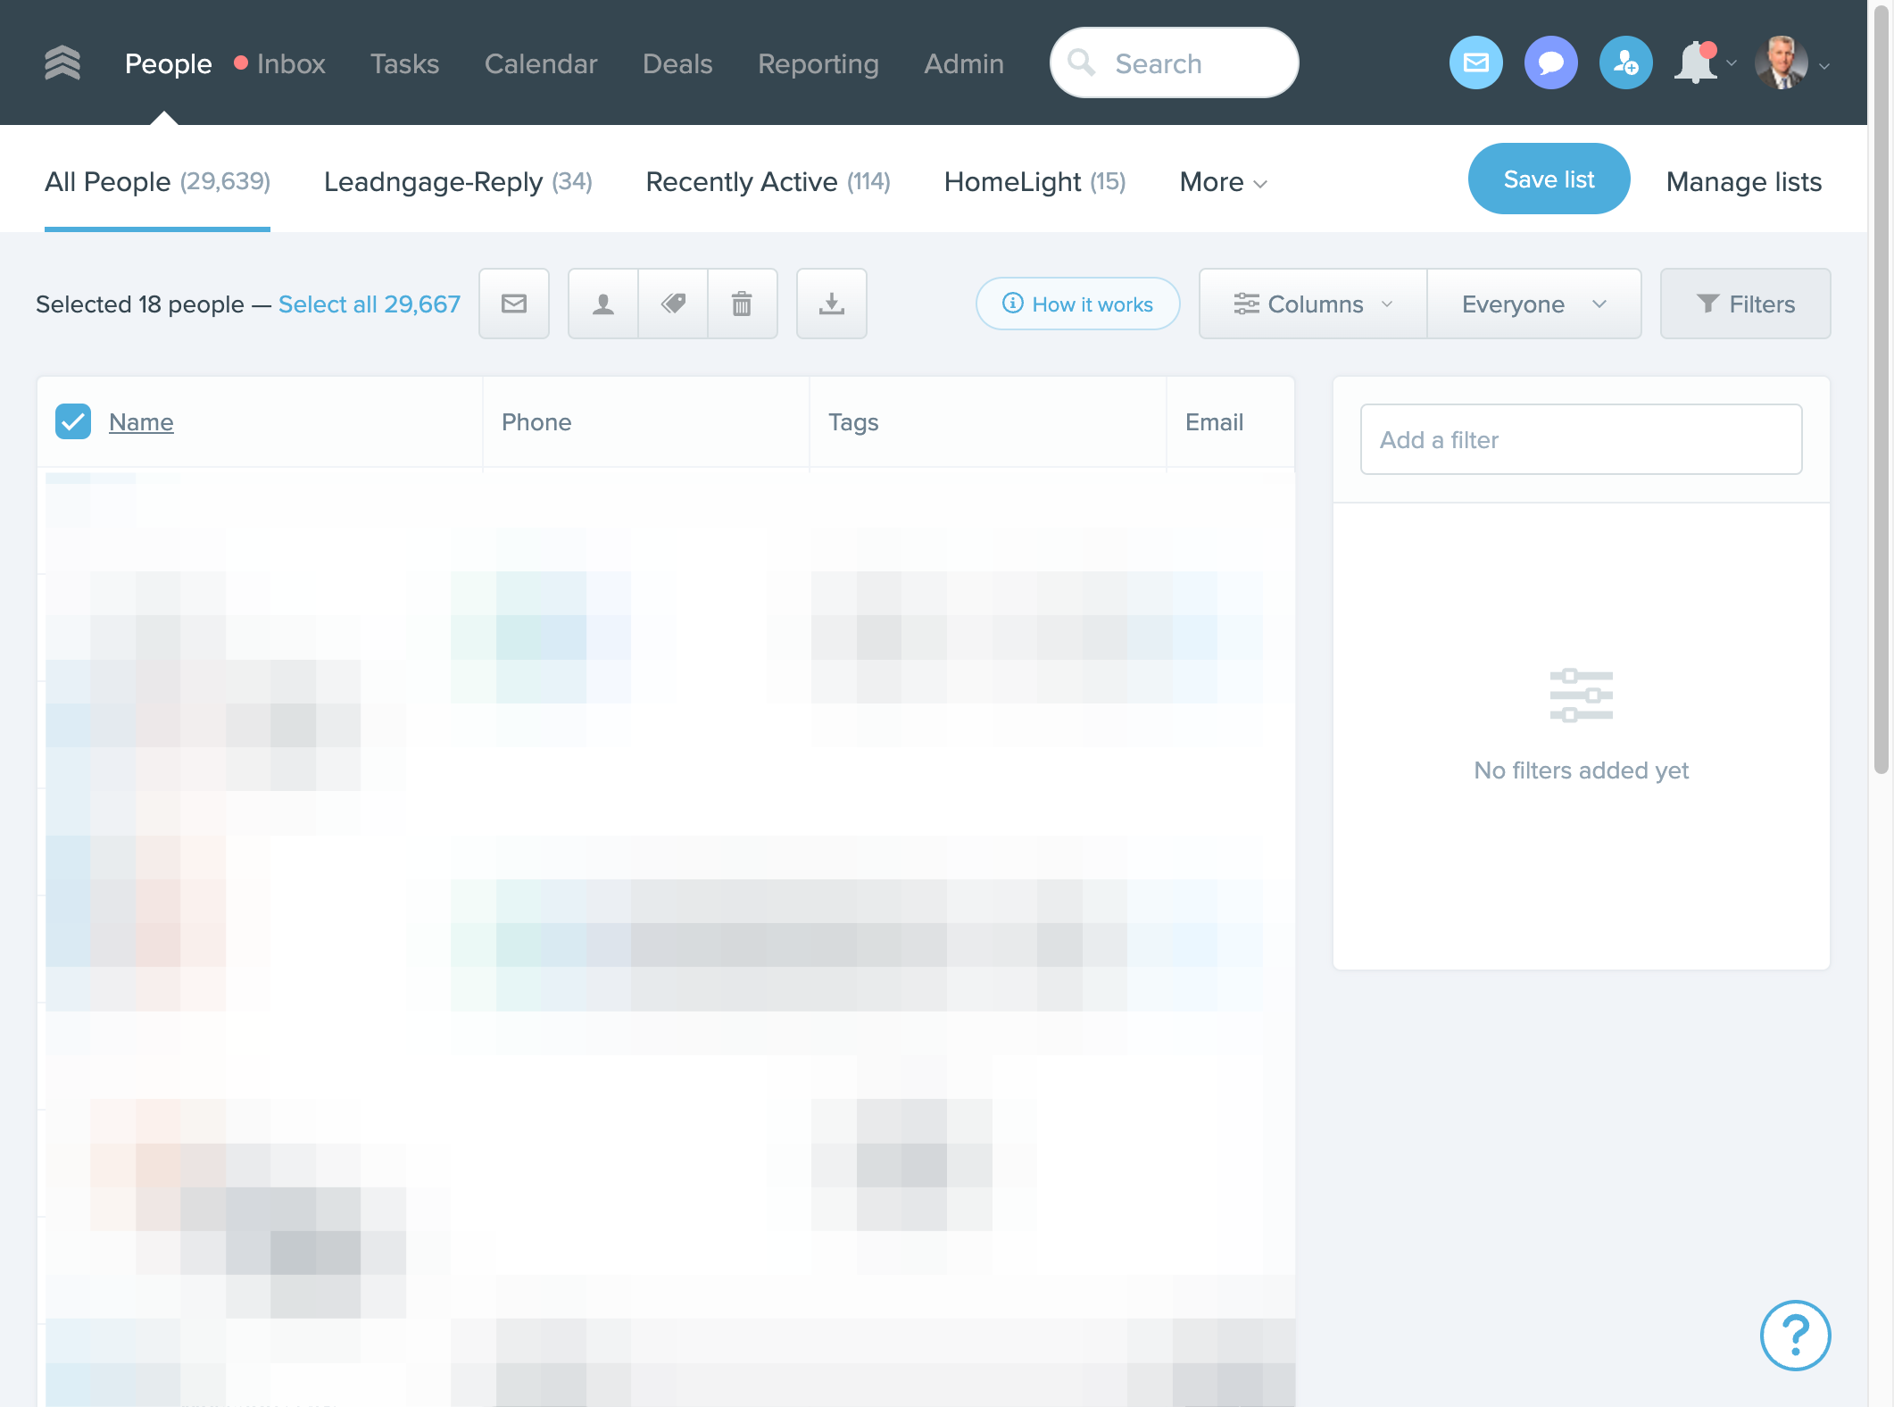Switch to the All People tab
Image resolution: width=1894 pixels, height=1407 pixels.
click(x=157, y=181)
